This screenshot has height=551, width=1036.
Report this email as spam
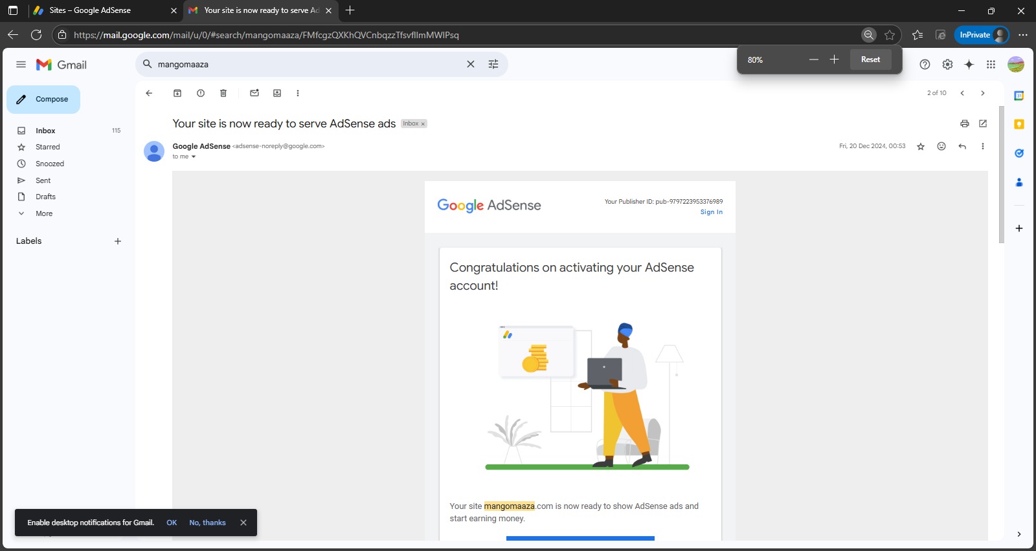coord(201,93)
